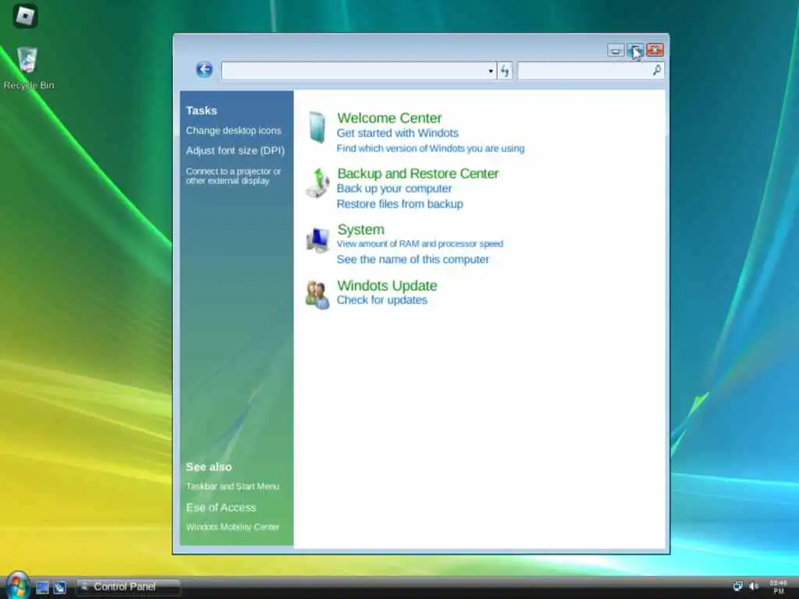Select Get started with Windots

pos(397,133)
